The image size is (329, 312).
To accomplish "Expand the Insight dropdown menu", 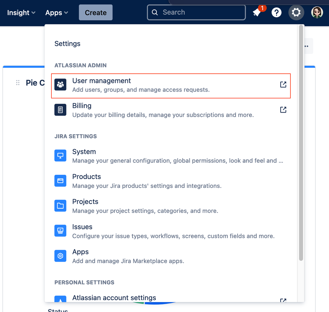I will click(21, 13).
